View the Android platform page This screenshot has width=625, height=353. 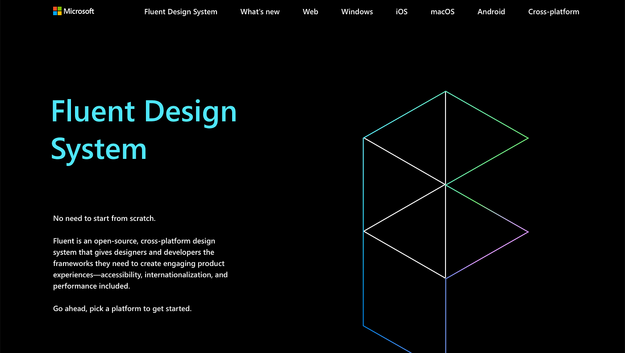(x=491, y=12)
